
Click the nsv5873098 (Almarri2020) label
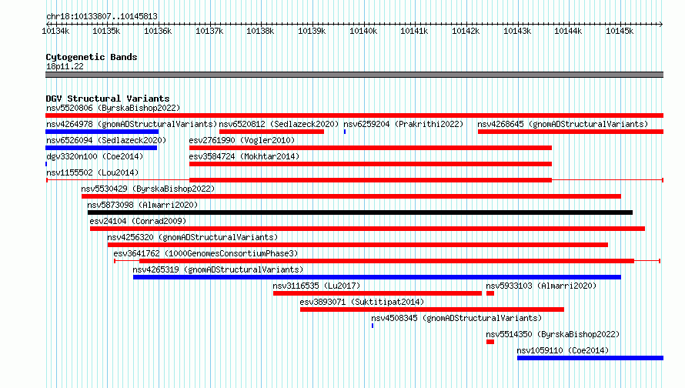142,205
